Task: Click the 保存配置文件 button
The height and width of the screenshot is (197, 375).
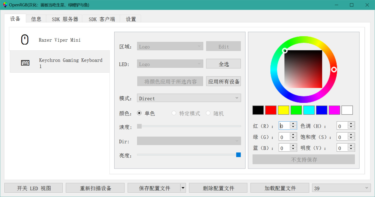Action: (x=154, y=188)
